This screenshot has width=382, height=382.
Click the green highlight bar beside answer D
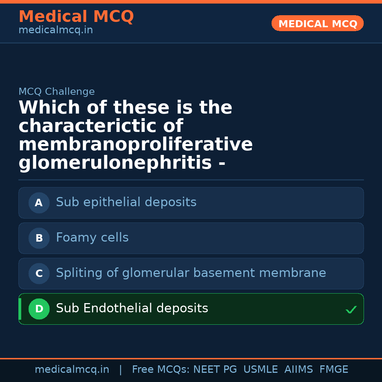19,309
